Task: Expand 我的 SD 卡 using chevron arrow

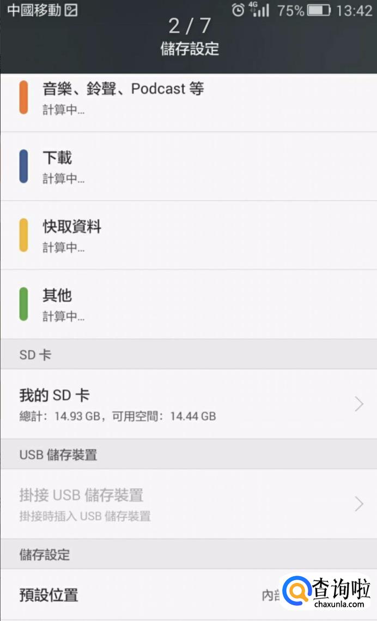Action: (358, 404)
